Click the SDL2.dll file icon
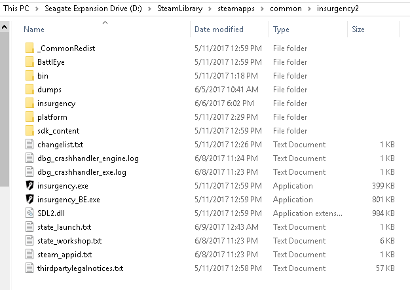The image size is (410, 290). coord(29,213)
